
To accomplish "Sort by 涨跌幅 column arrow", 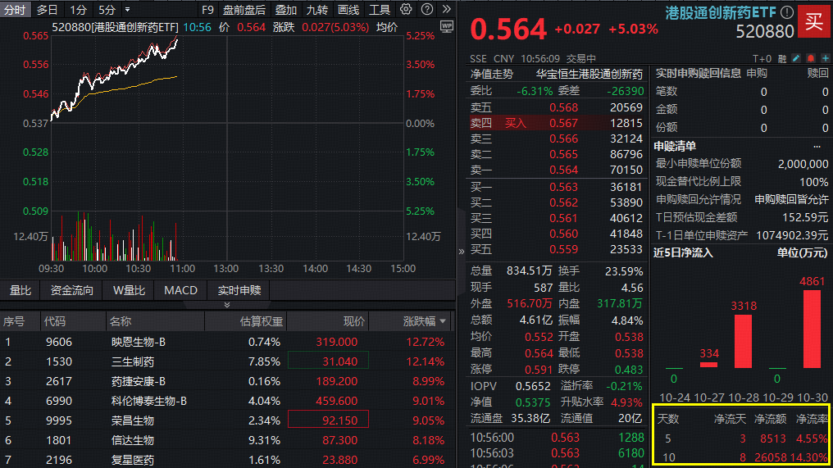I will [444, 321].
